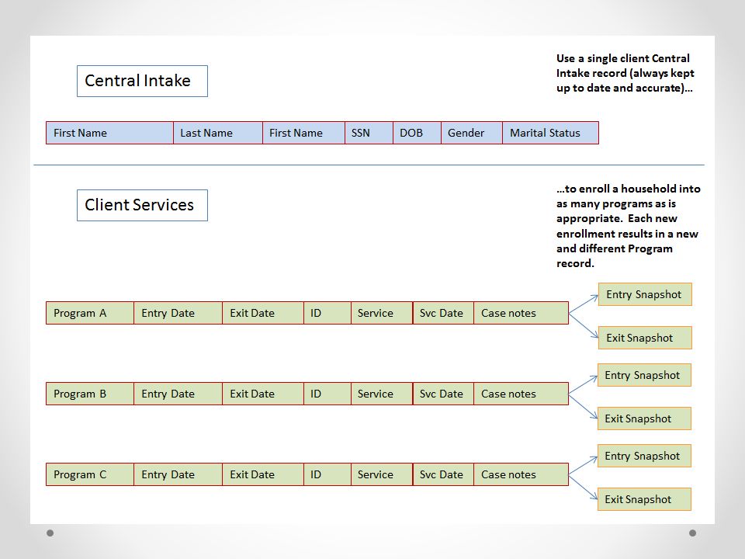The width and height of the screenshot is (745, 559).
Task: Click Program A's Entry Snapshot box
Action: point(645,294)
